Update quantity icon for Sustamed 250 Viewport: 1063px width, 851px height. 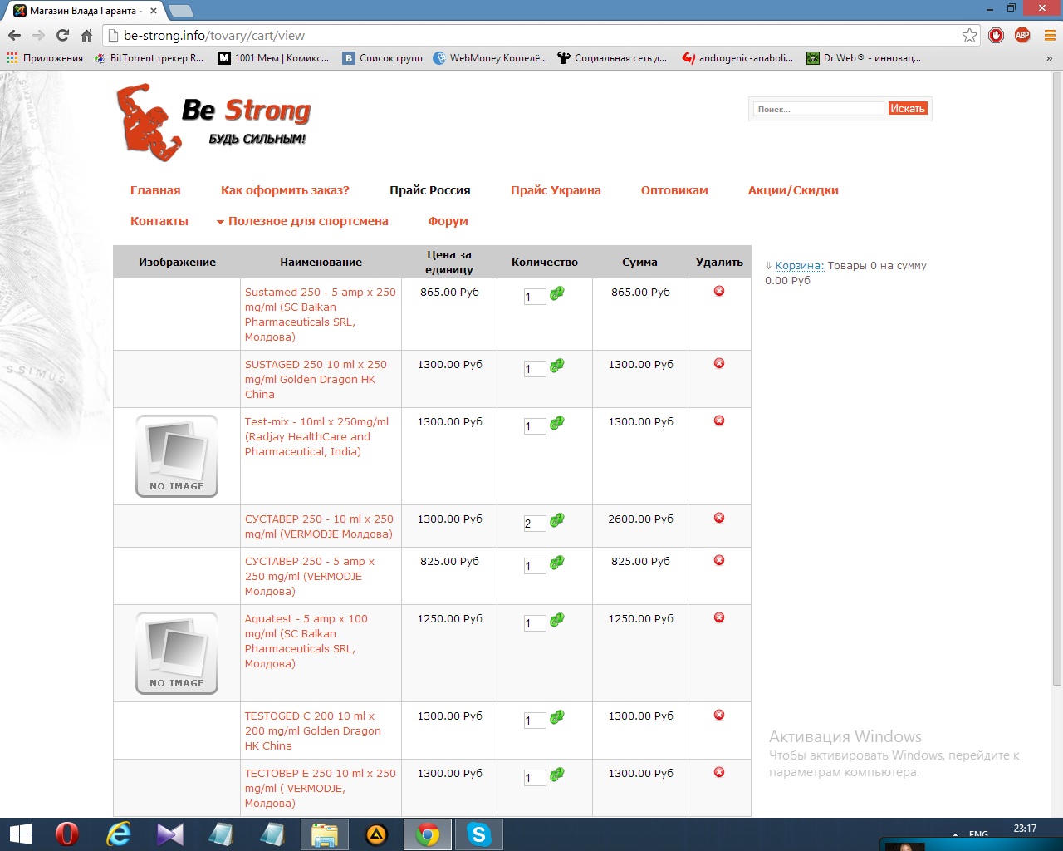point(557,293)
